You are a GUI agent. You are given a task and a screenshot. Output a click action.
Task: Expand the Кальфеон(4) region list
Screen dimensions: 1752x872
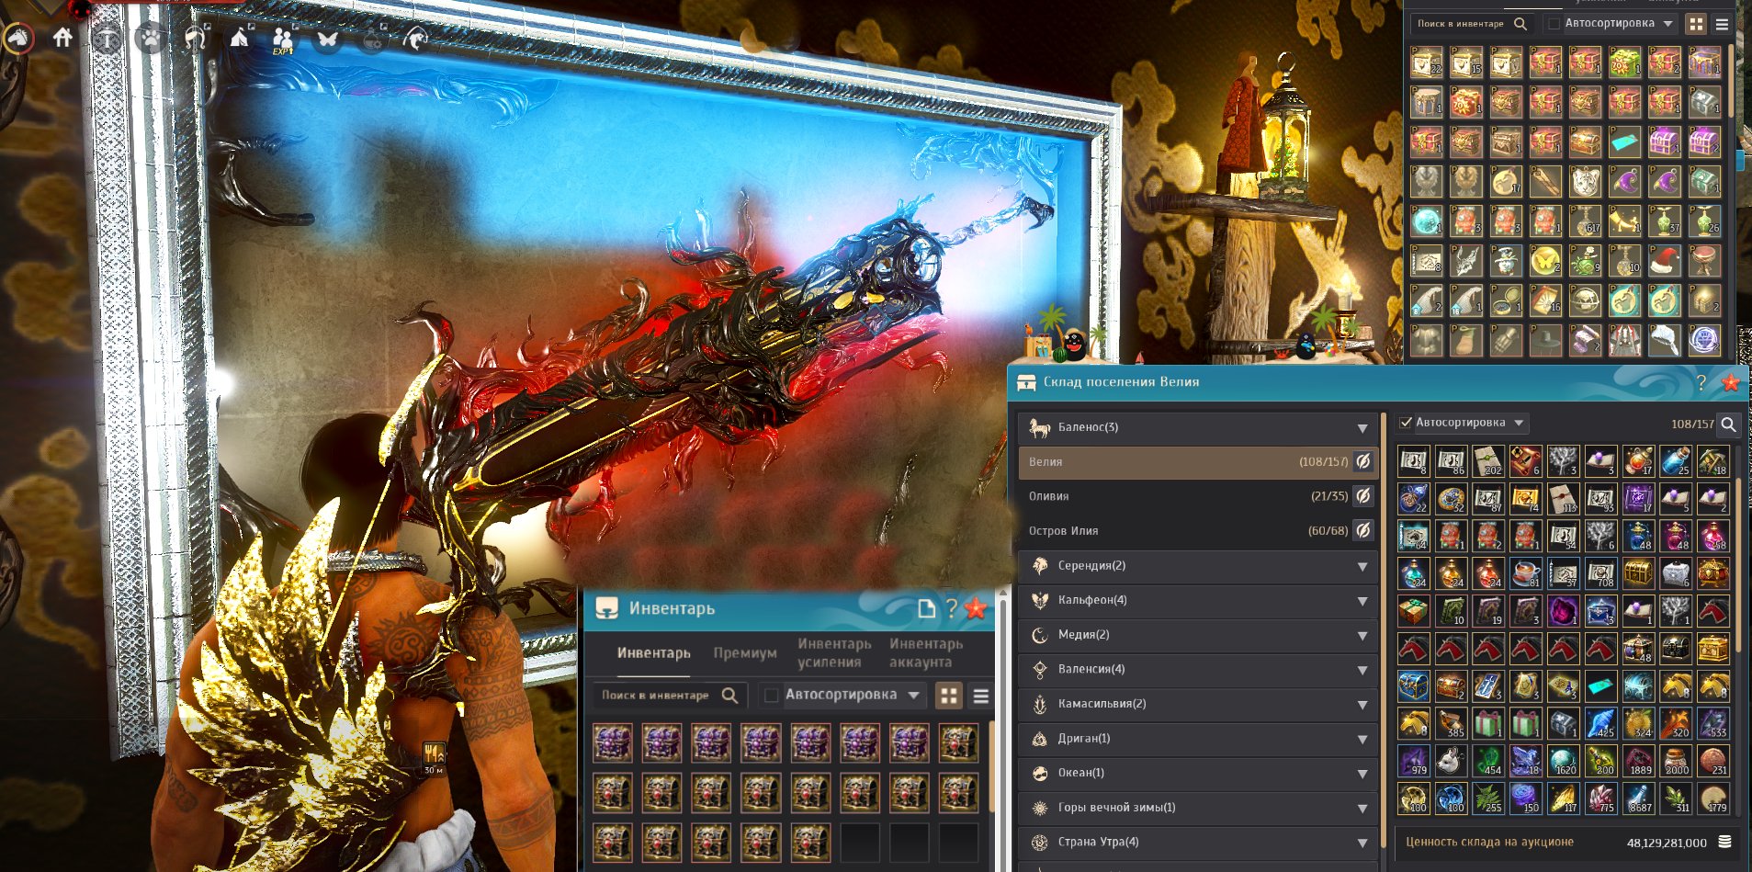point(1197,600)
